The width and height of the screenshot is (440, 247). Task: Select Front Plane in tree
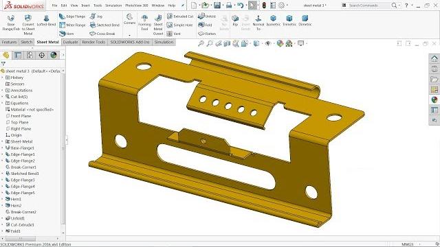[x=21, y=116]
